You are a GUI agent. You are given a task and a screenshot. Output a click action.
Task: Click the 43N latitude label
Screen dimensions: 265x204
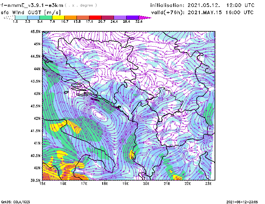37,93
